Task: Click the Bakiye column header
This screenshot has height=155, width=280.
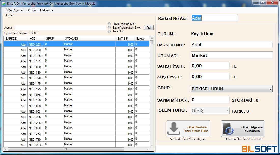Action: pyautogui.click(x=142, y=39)
